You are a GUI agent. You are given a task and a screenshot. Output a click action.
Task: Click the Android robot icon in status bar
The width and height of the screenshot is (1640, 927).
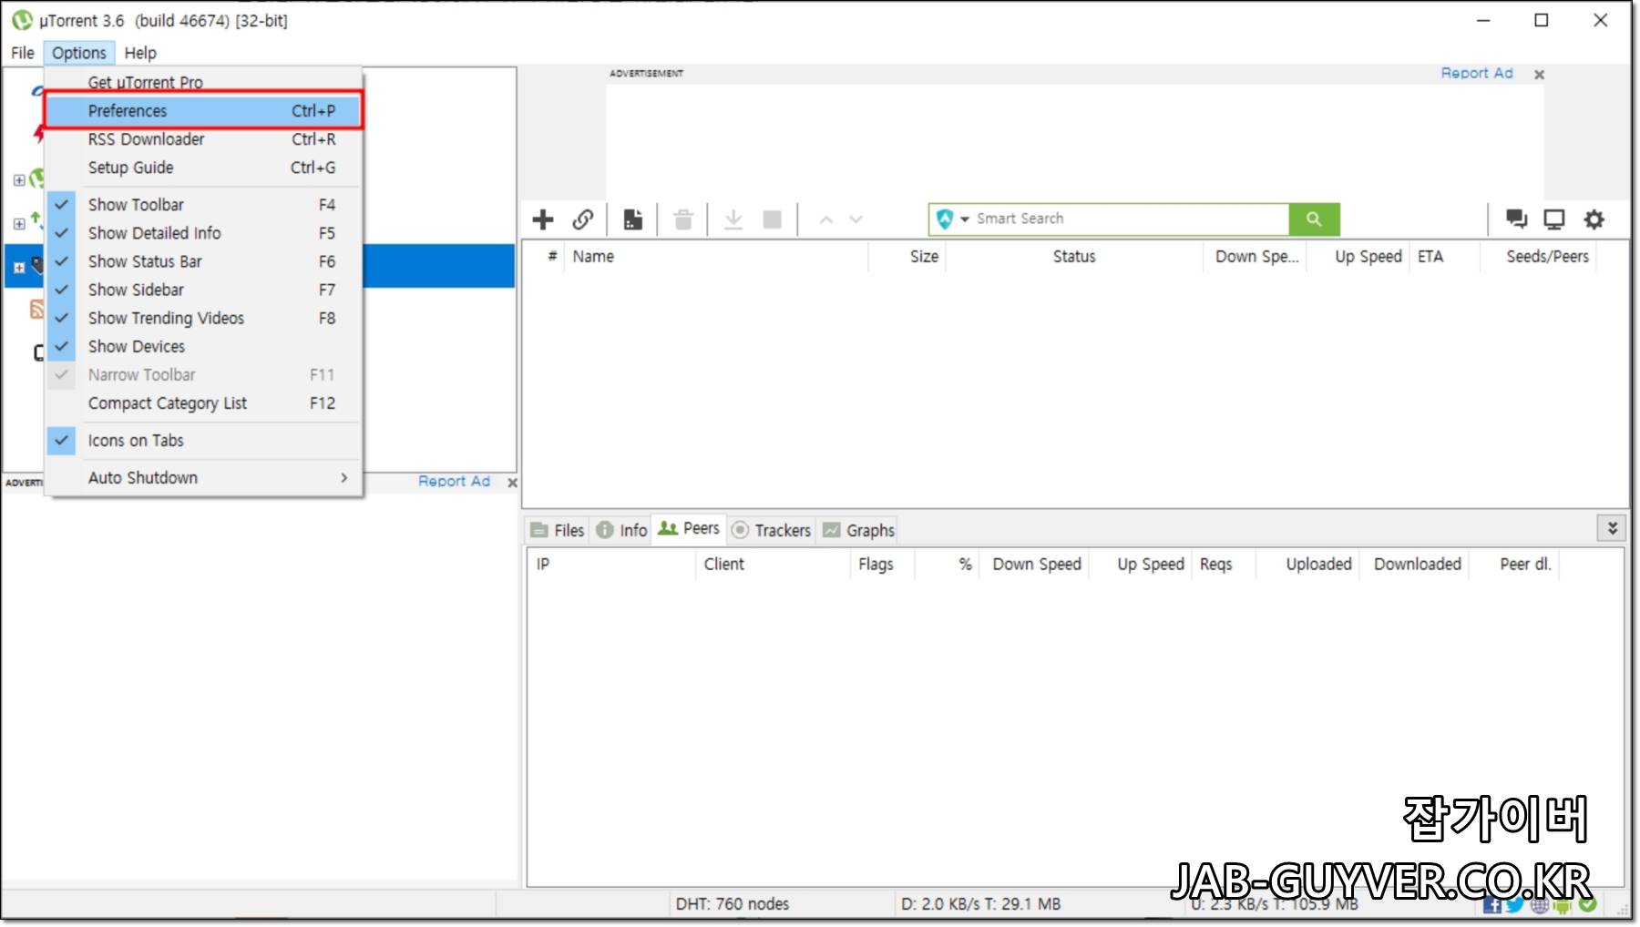(1563, 904)
